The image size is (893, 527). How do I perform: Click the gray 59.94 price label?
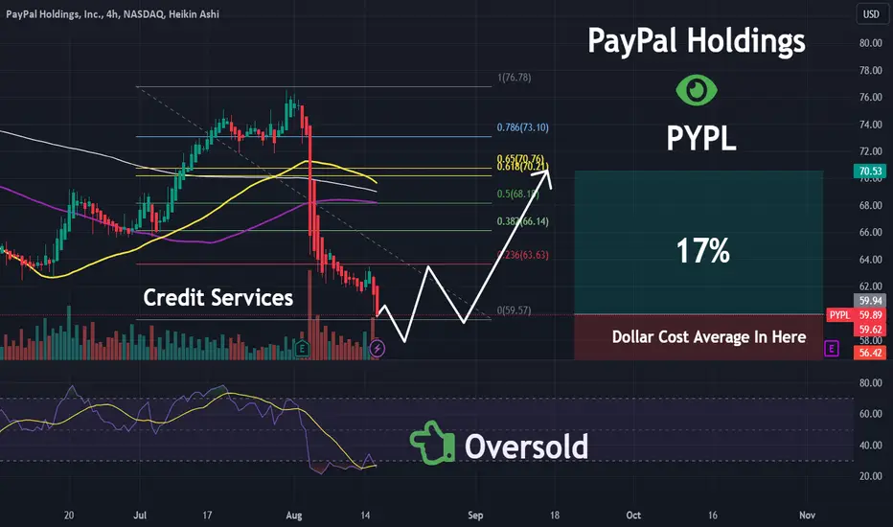tap(870, 300)
